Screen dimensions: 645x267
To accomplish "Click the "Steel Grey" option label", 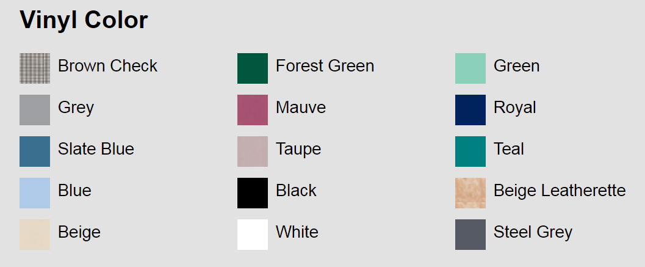I will pos(533,232).
